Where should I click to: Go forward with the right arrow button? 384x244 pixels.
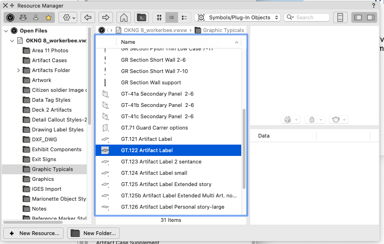click(x=106, y=17)
